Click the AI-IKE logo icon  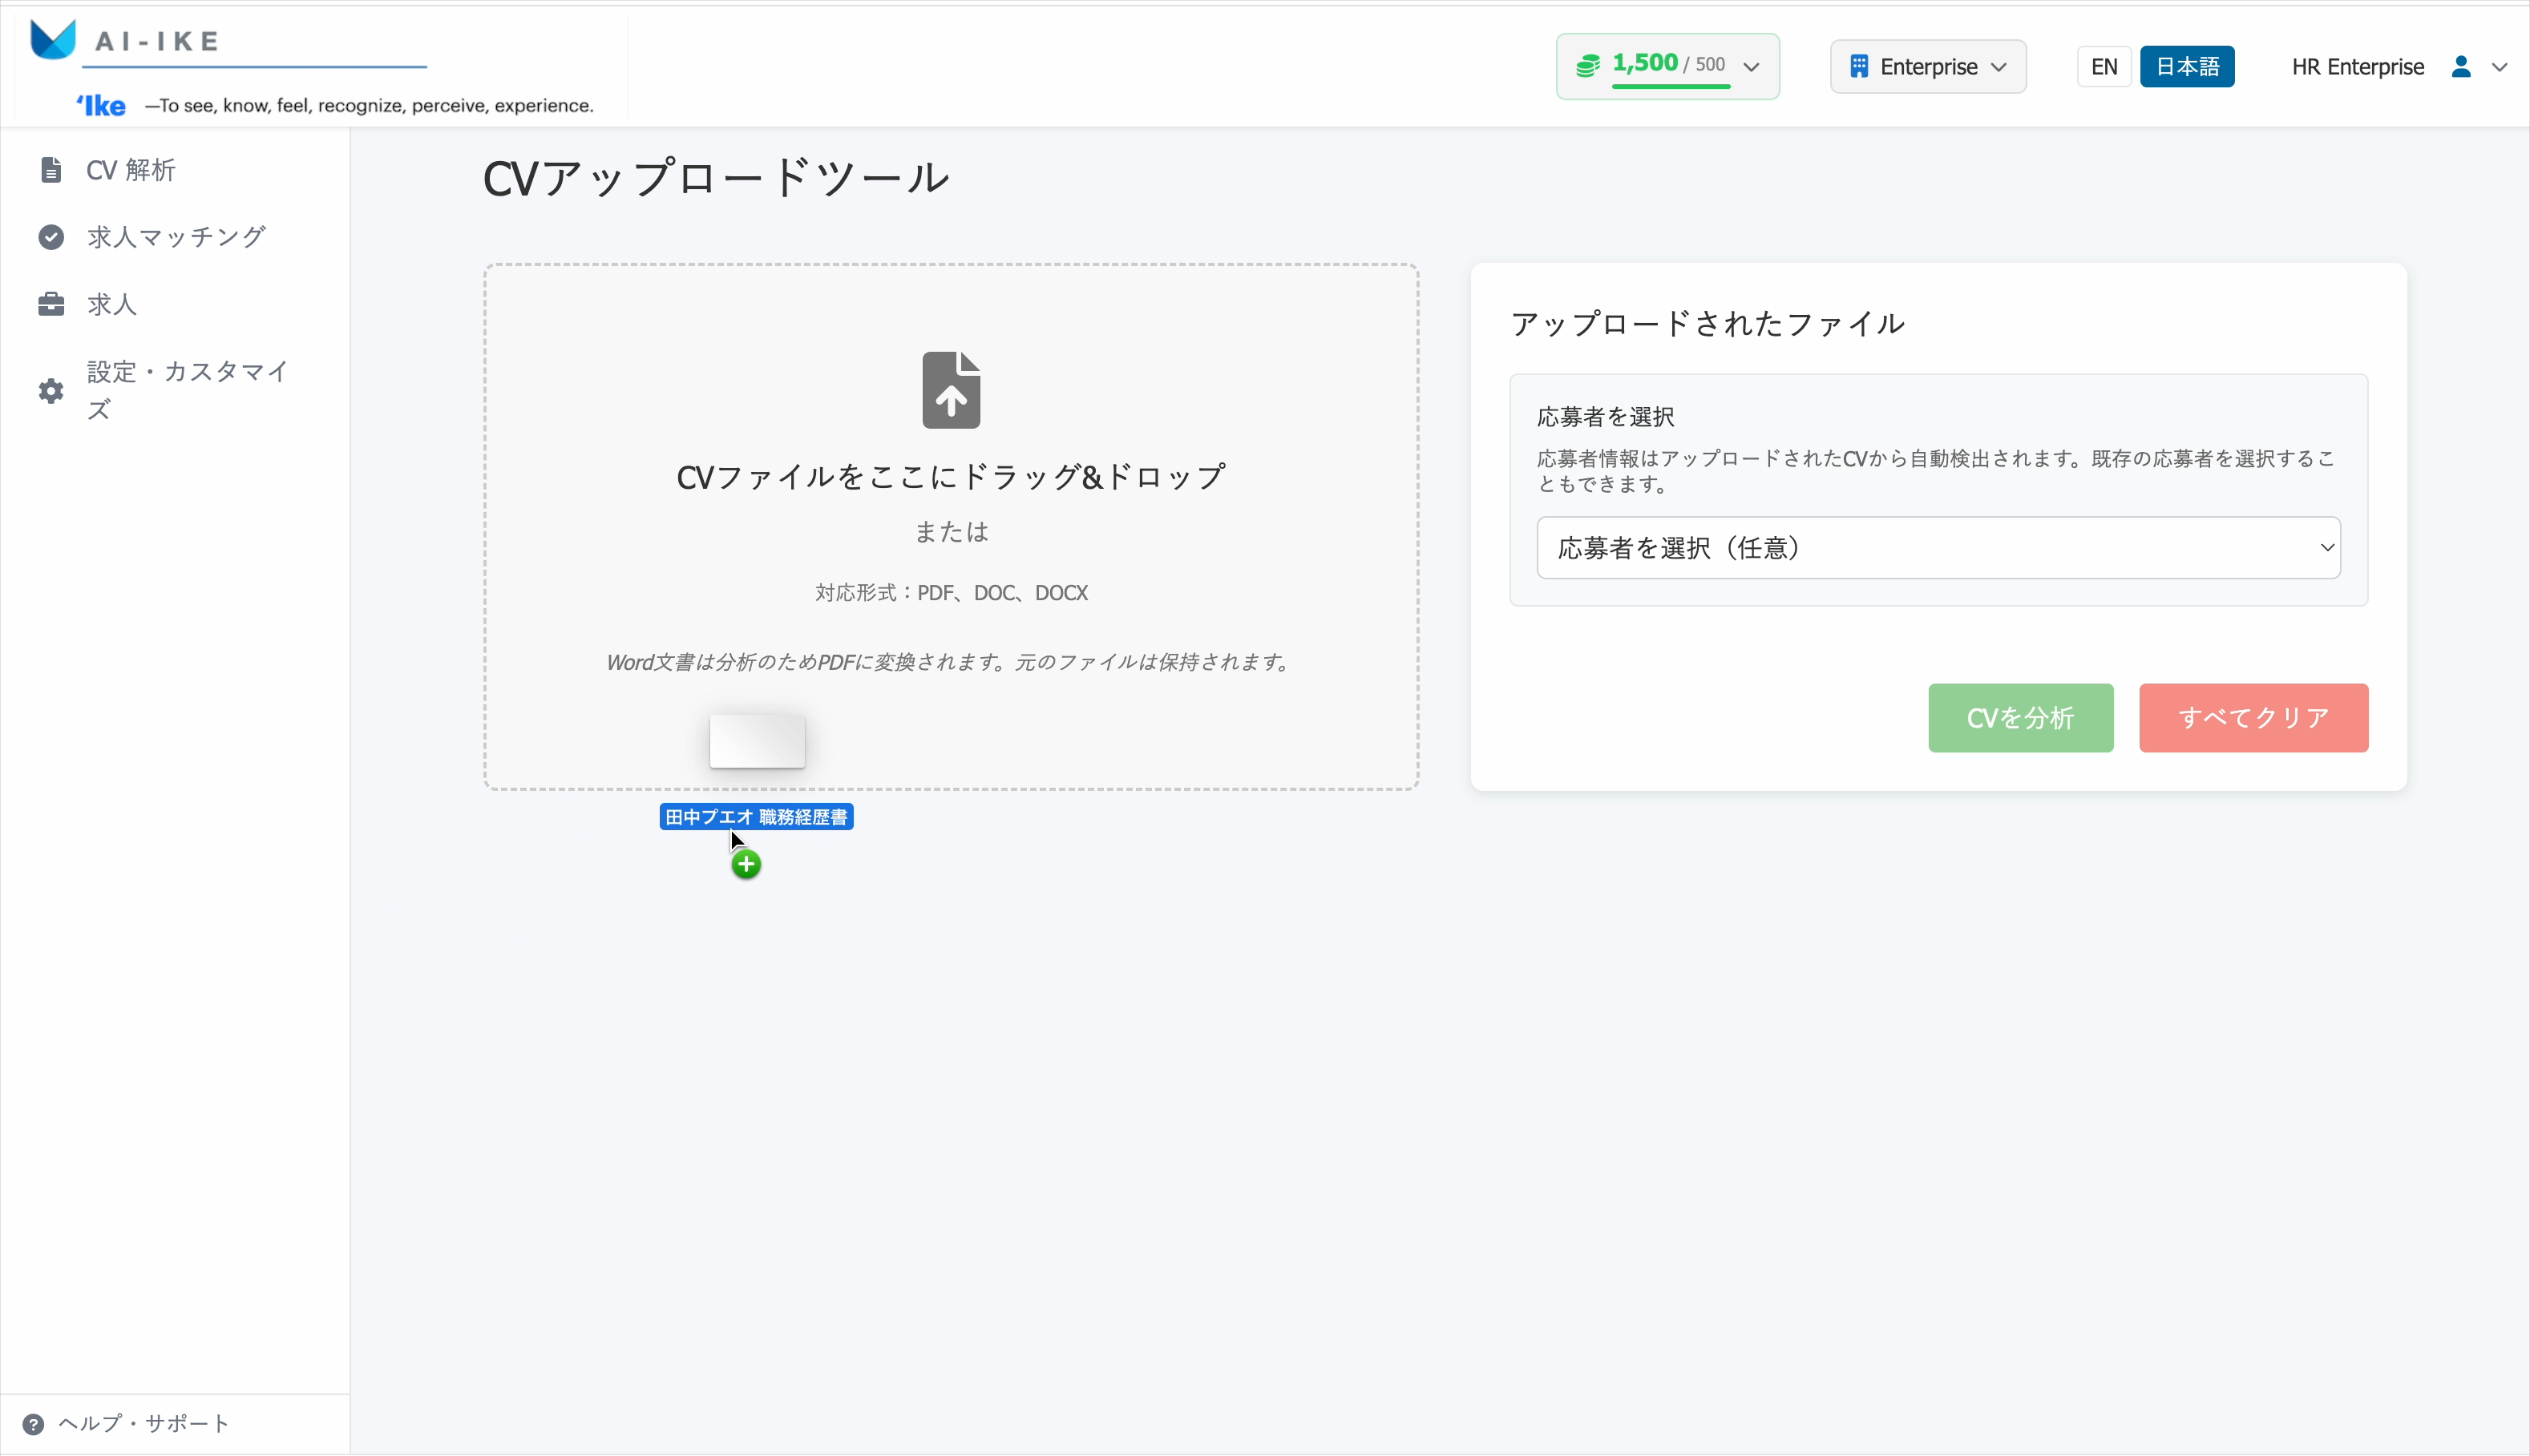[52, 40]
